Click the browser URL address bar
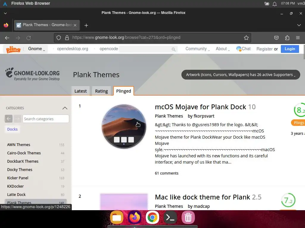Viewport: 305px width, 228px height. point(152,38)
